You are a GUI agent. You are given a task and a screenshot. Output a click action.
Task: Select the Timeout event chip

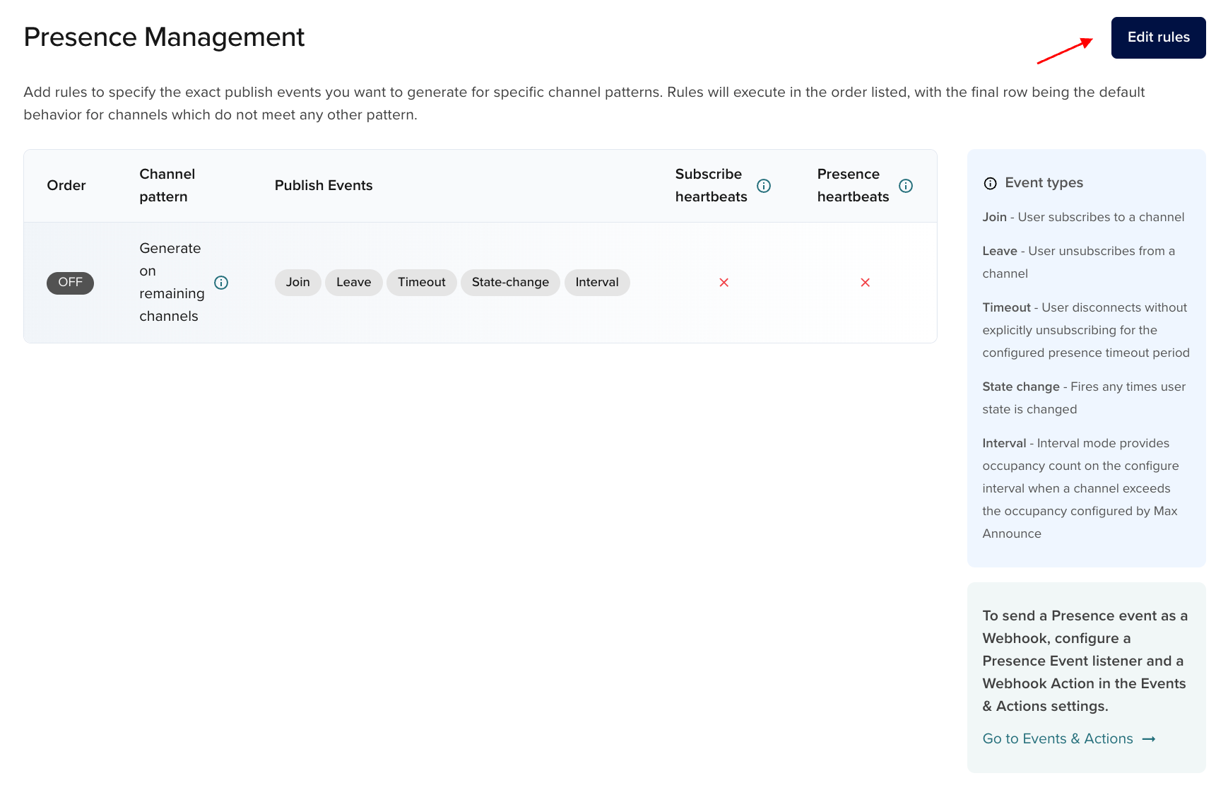(421, 283)
